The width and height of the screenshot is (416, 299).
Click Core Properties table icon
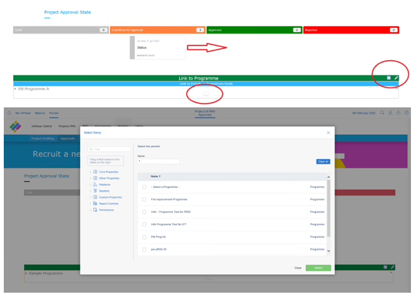[95, 172]
